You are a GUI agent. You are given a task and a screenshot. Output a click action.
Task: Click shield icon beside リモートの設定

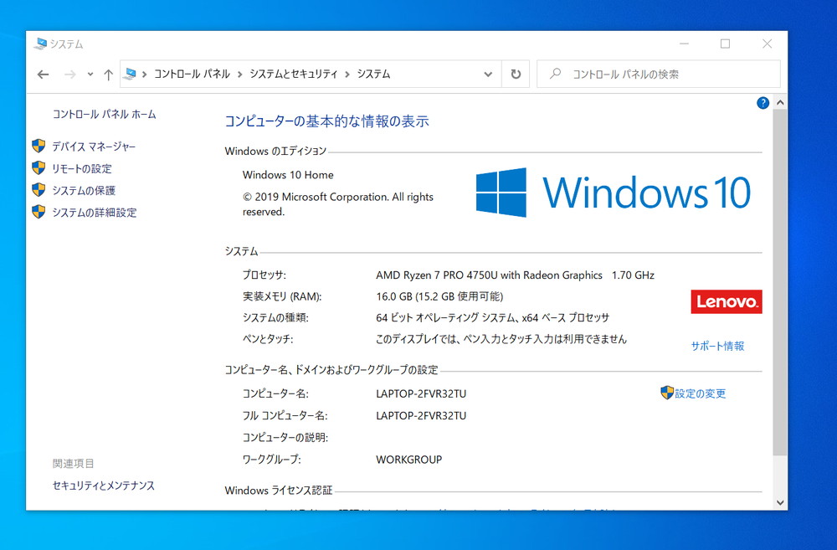39,167
